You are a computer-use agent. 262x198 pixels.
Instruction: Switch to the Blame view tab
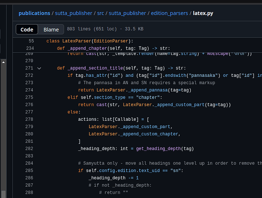pos(51,29)
